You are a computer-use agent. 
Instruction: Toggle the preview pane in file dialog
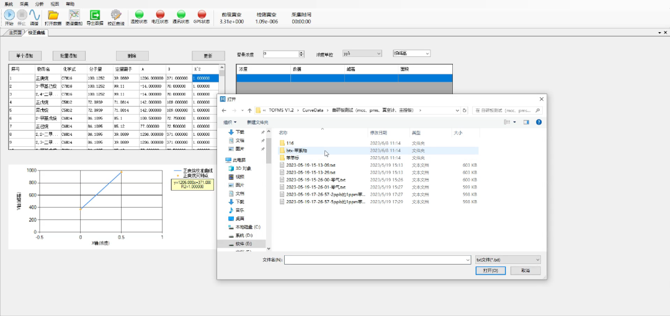click(x=526, y=122)
